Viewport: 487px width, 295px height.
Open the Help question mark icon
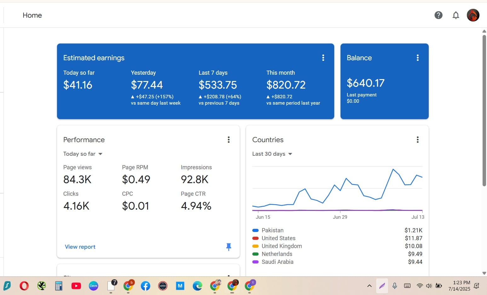click(438, 15)
